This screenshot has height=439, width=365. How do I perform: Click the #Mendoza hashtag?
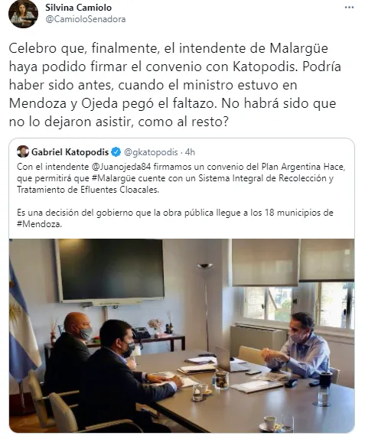[39, 224]
